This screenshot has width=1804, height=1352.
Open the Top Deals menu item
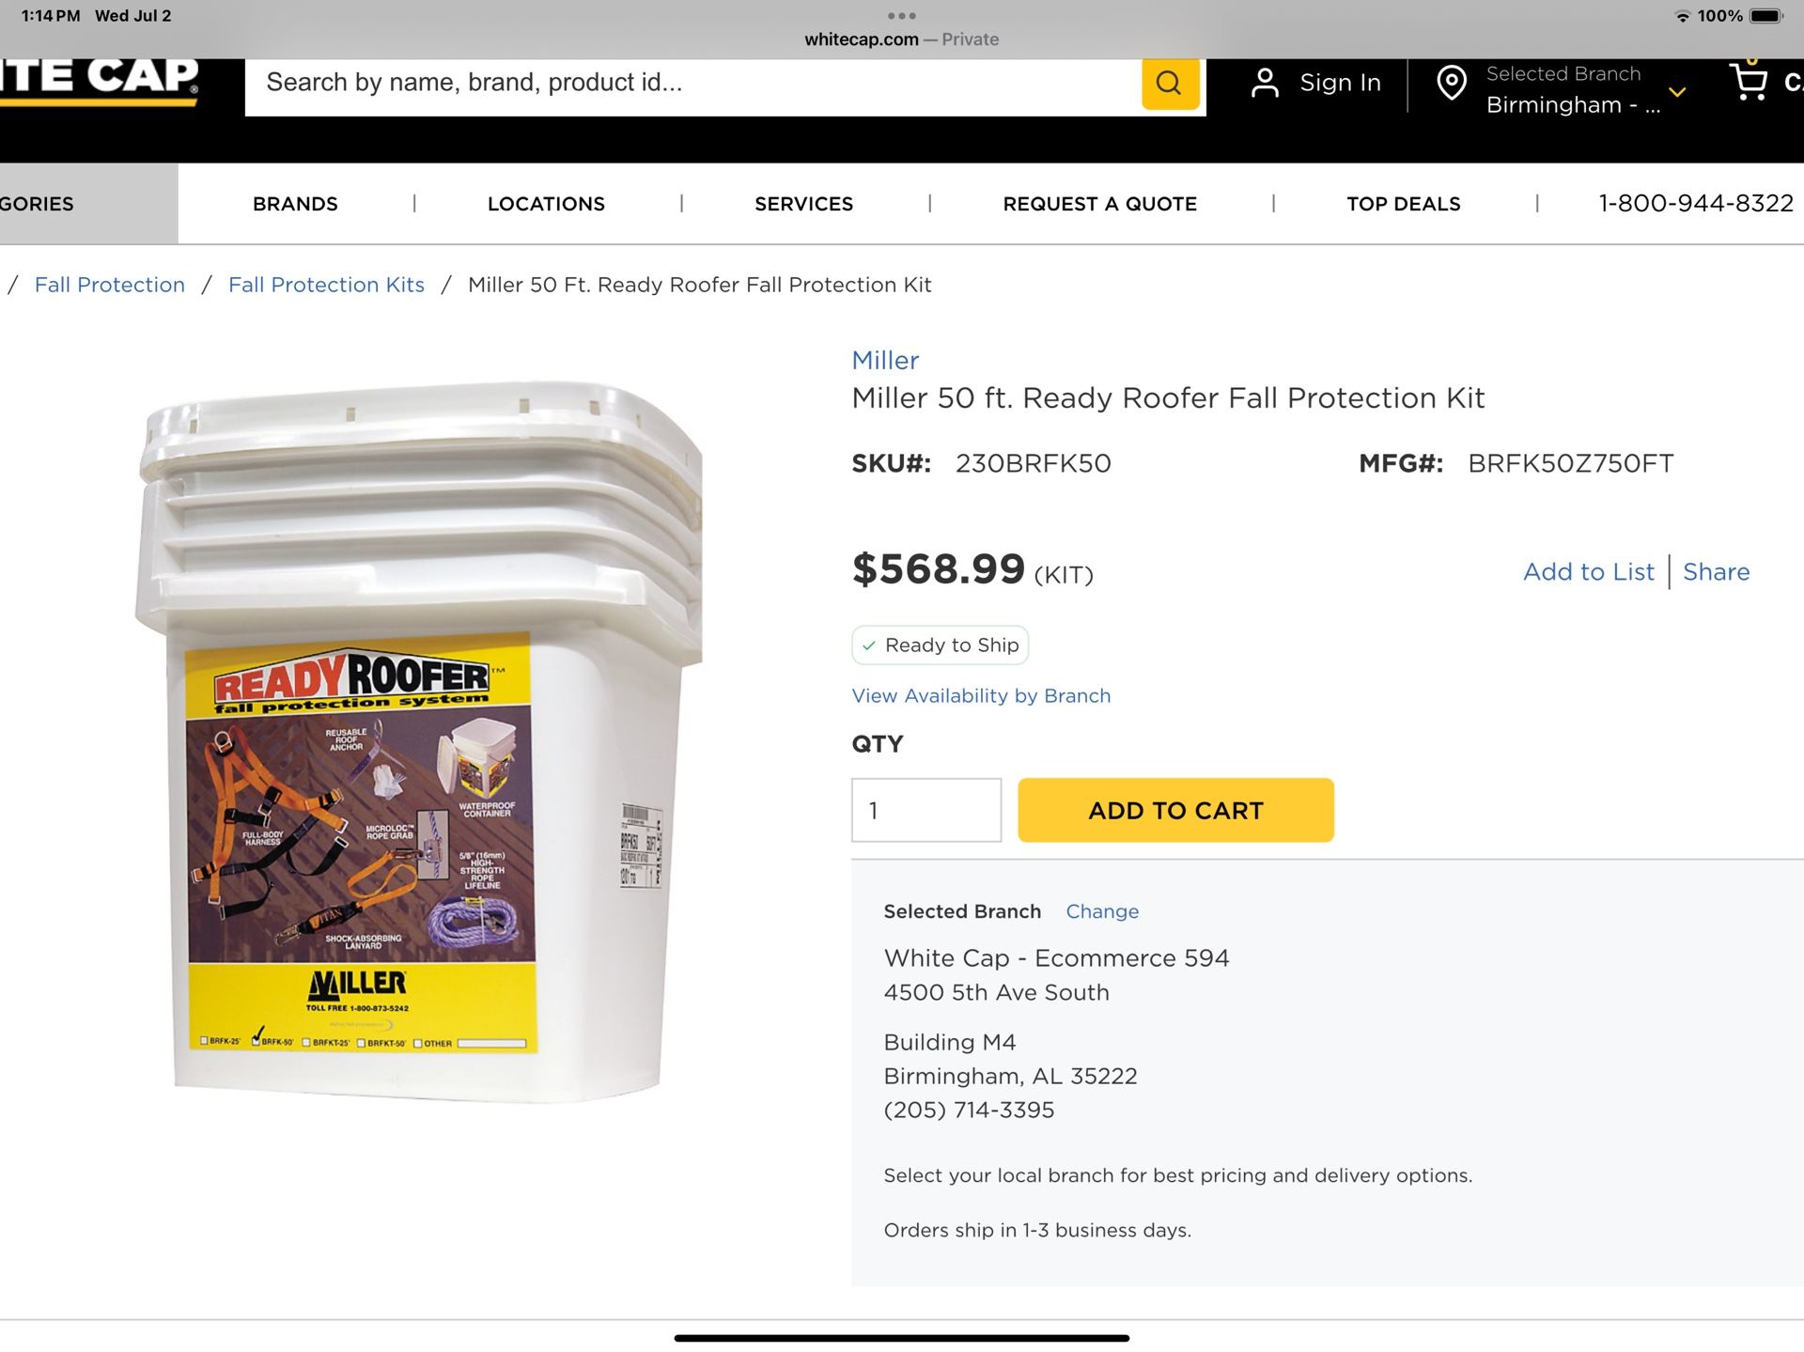tap(1404, 204)
